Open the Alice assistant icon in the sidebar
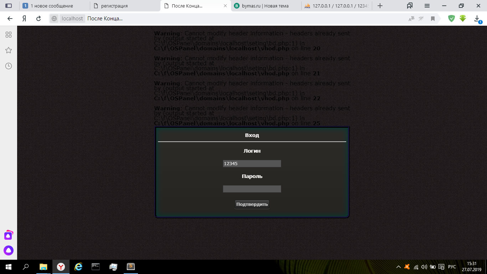487x274 pixels. [x=9, y=250]
